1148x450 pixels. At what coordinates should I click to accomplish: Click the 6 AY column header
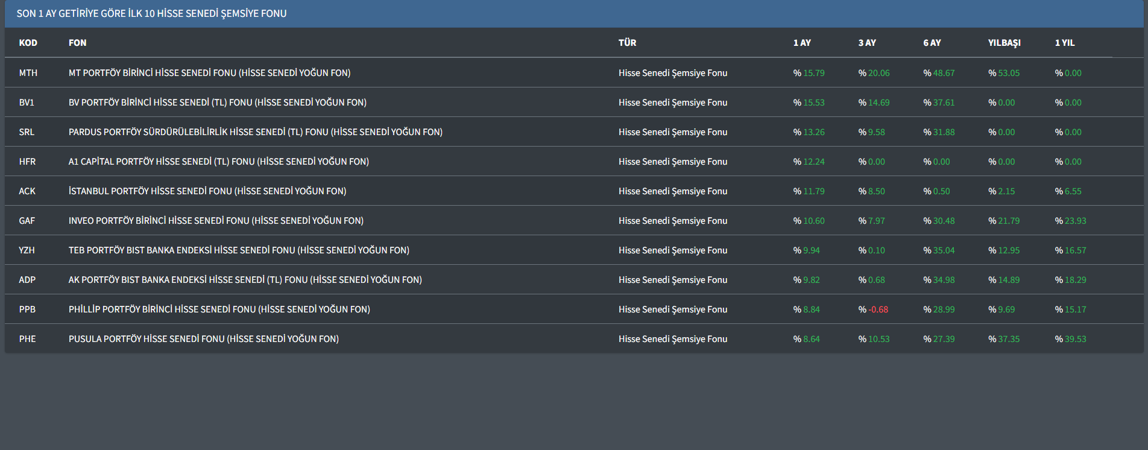coord(932,43)
